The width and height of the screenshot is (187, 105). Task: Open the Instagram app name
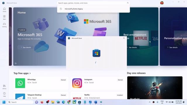pyautogui.click(x=88, y=80)
